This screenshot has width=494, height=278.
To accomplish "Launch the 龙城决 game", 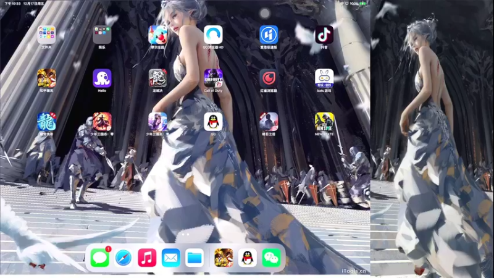I will (157, 78).
